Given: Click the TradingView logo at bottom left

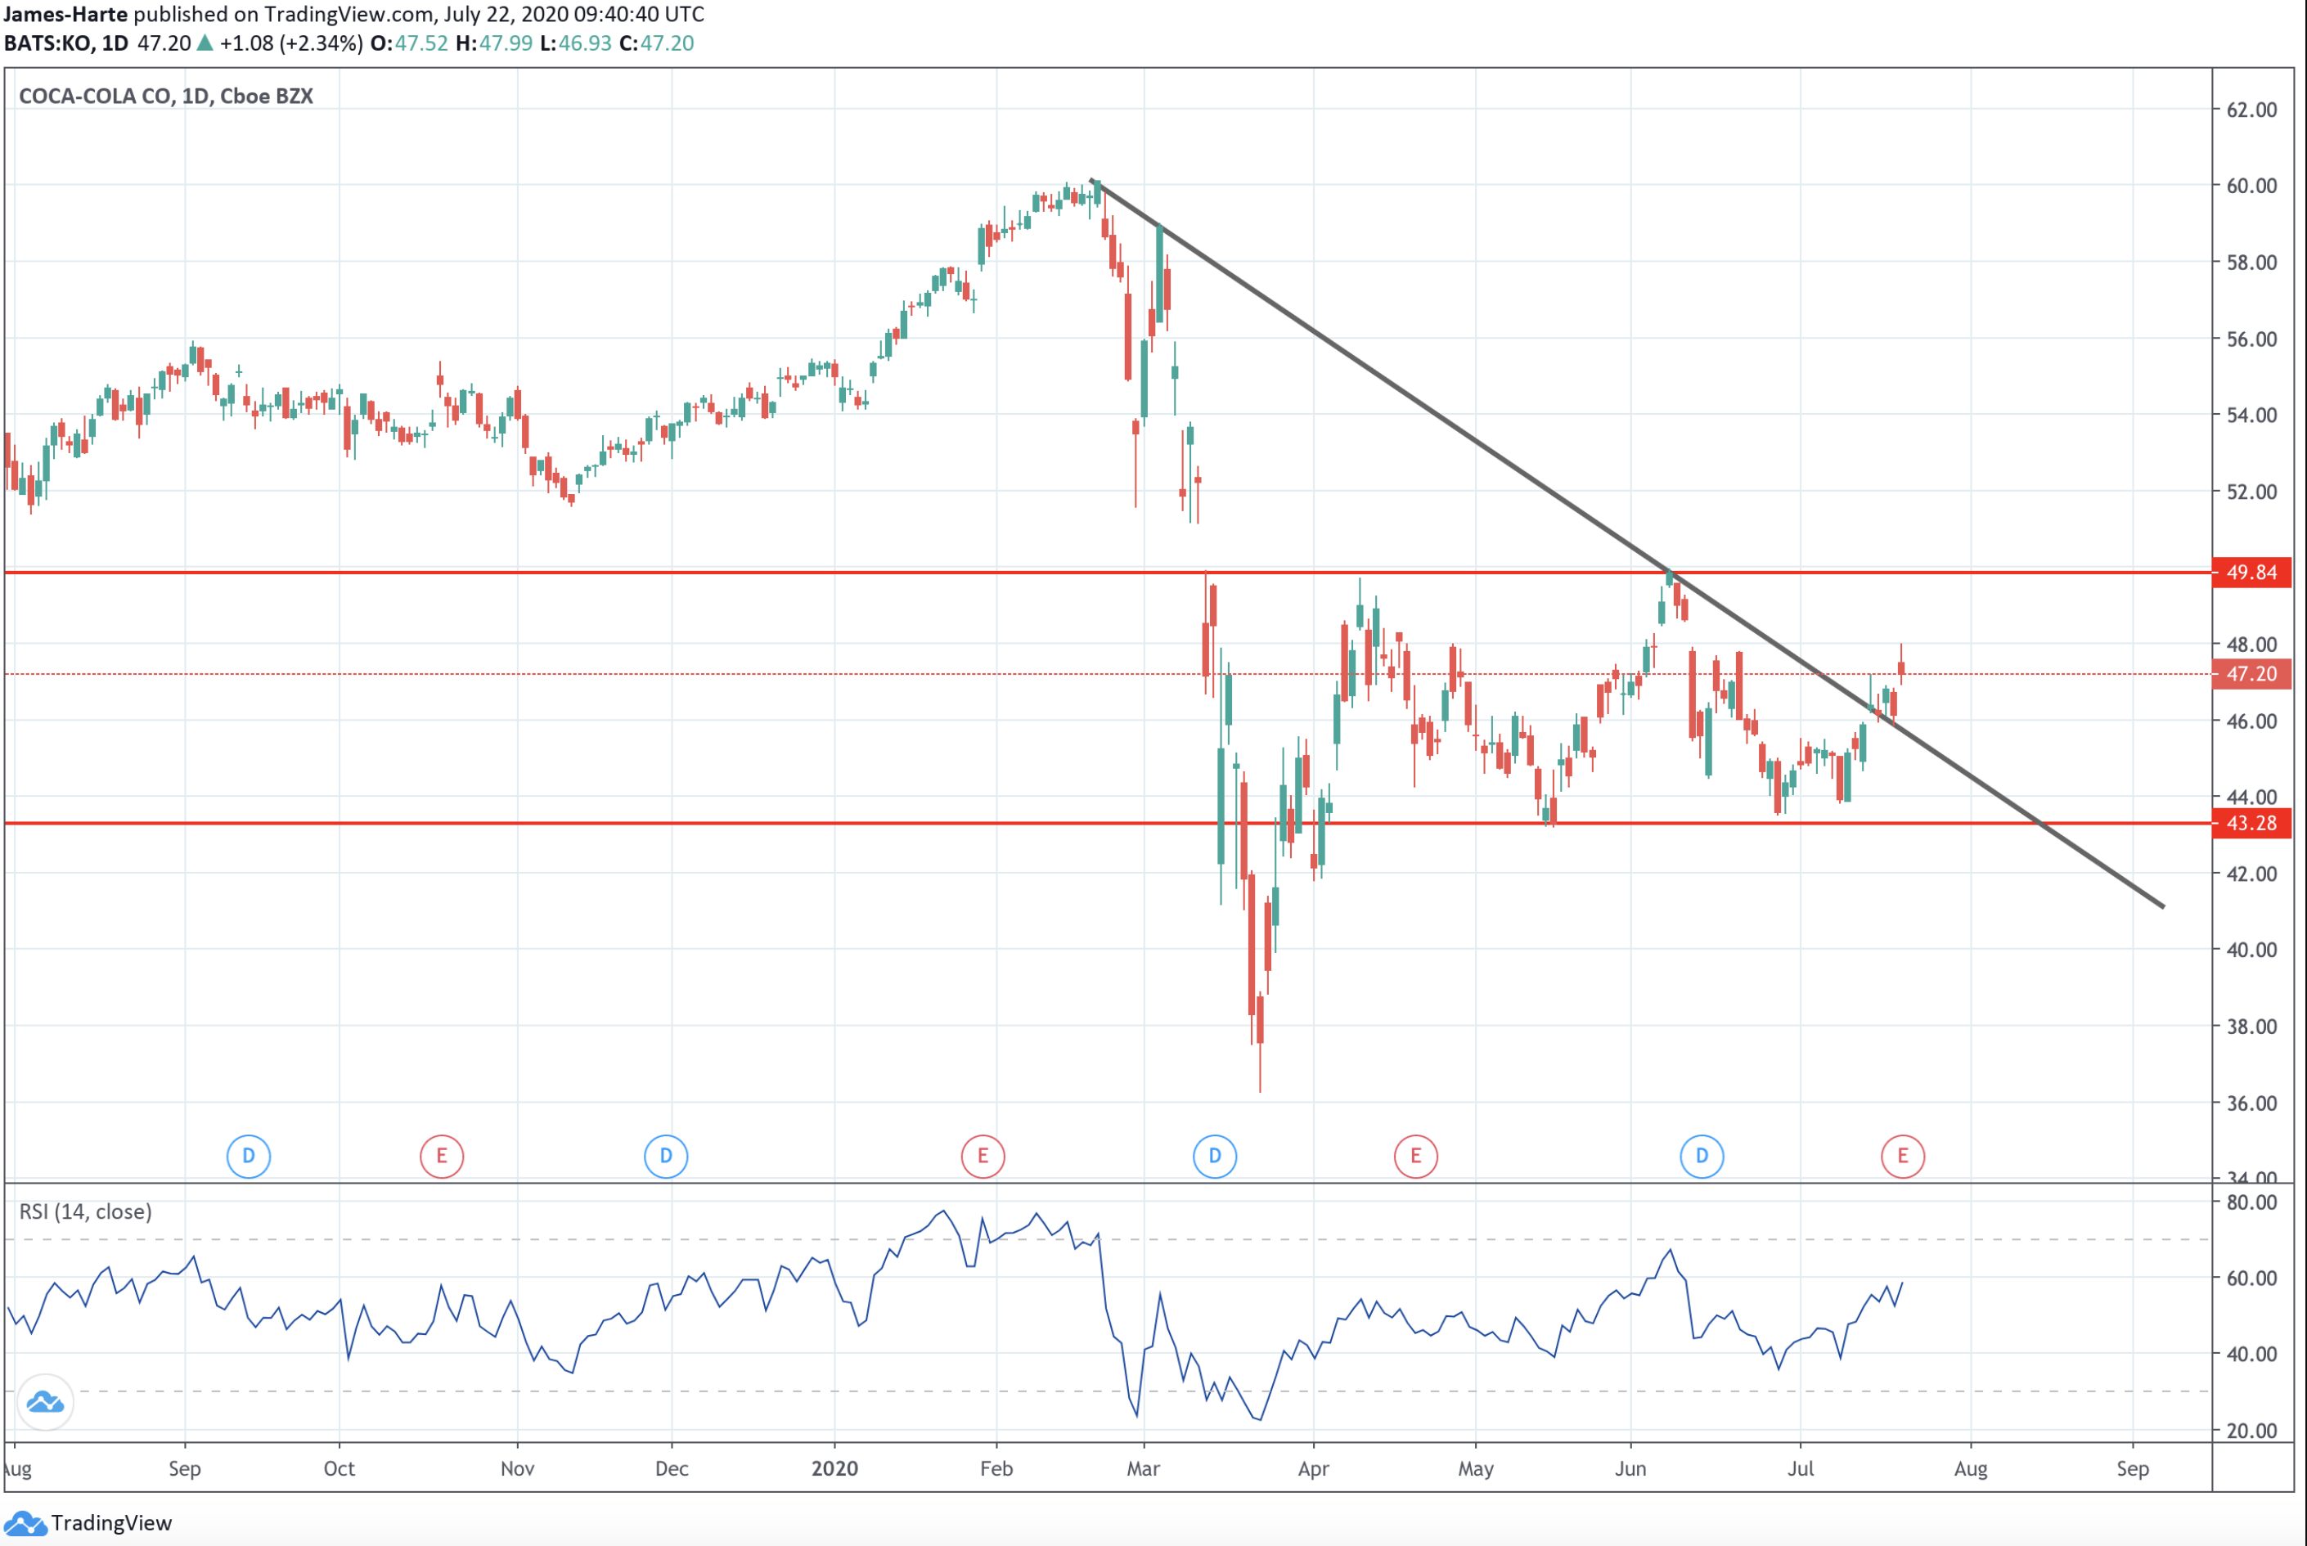Looking at the screenshot, I should (88, 1523).
